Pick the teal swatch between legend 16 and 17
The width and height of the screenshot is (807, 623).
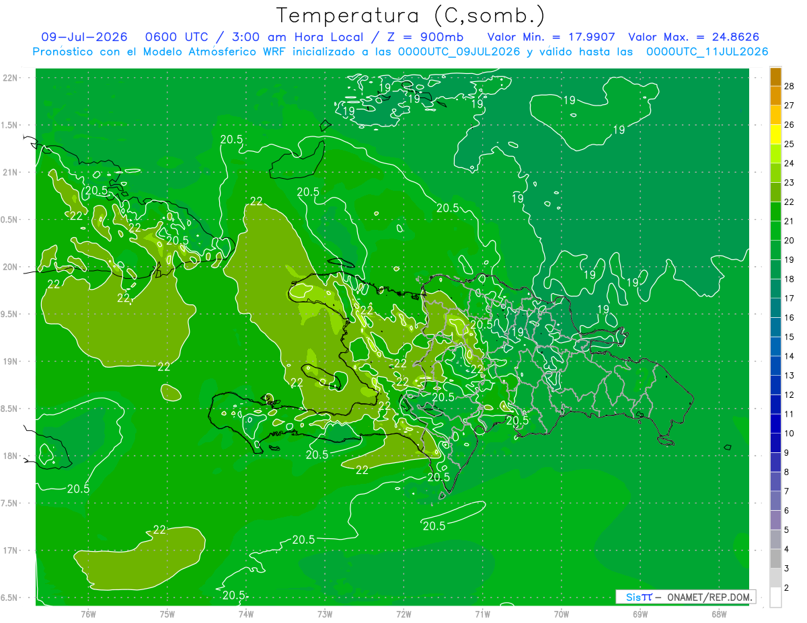tap(775, 308)
